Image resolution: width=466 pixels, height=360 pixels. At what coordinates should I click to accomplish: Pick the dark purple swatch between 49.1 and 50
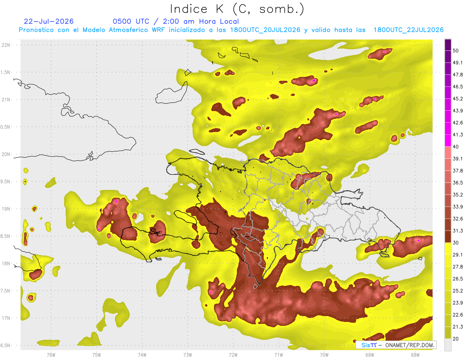tap(448, 57)
